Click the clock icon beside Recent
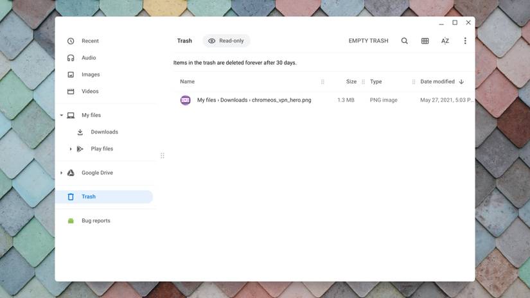Image resolution: width=530 pixels, height=298 pixels. [71, 41]
